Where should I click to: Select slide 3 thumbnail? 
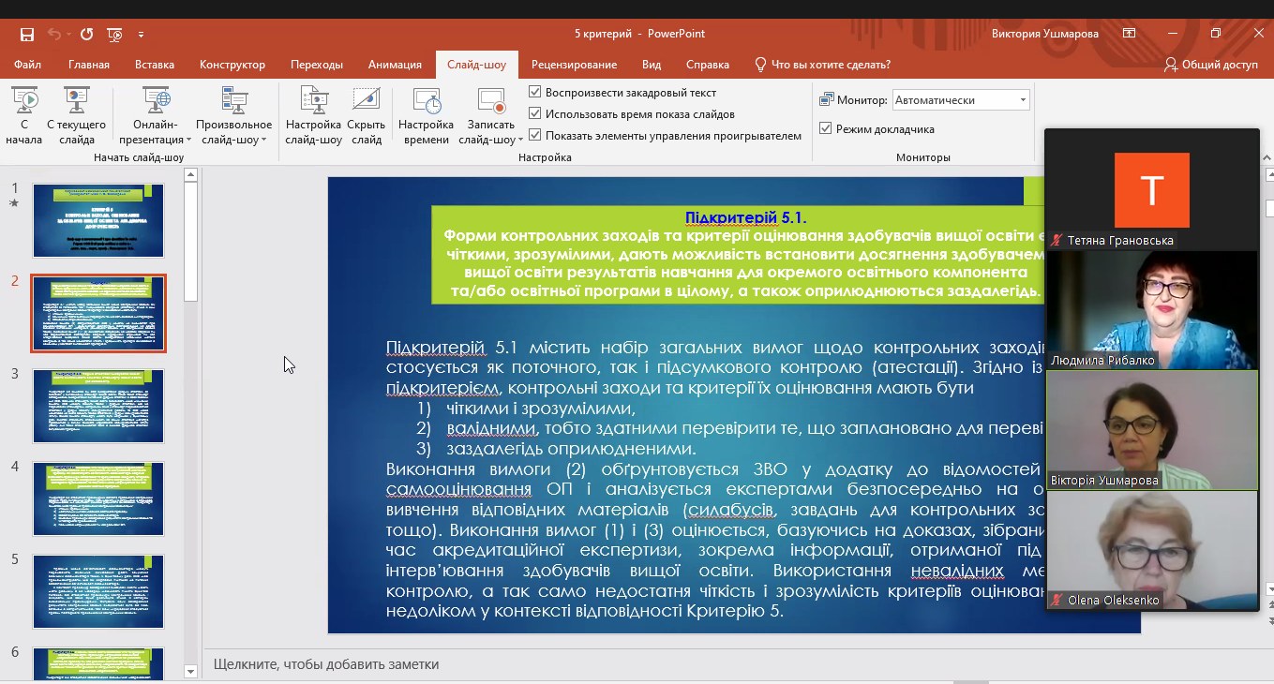pos(98,406)
